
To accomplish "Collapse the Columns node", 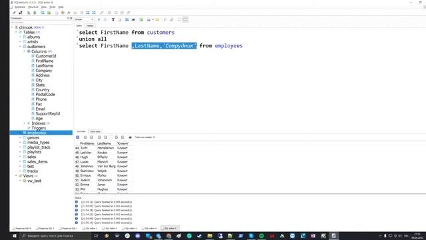I will [24, 51].
